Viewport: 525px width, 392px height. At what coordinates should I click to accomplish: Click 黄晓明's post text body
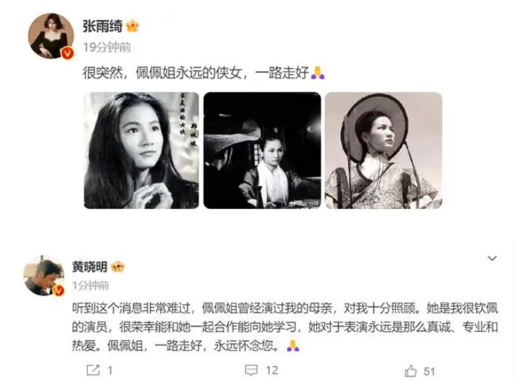[285, 327]
